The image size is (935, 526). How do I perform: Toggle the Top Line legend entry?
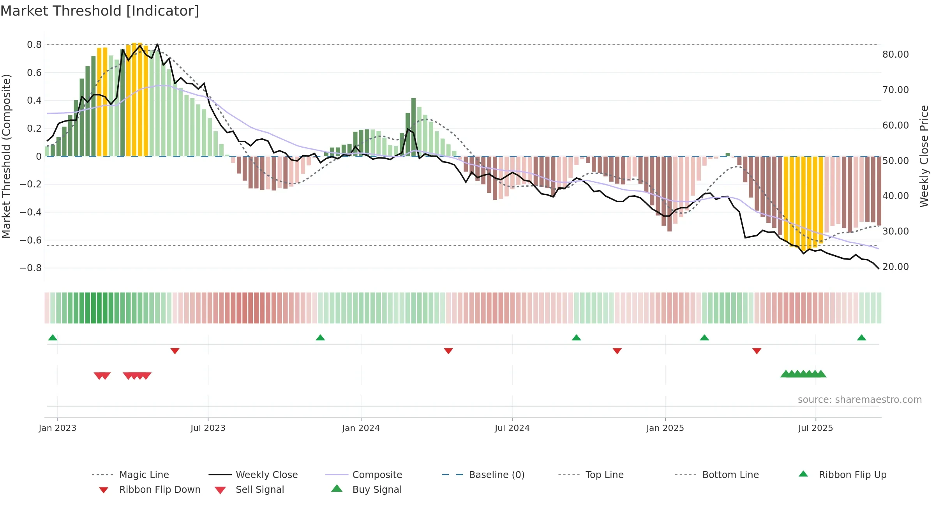[591, 475]
